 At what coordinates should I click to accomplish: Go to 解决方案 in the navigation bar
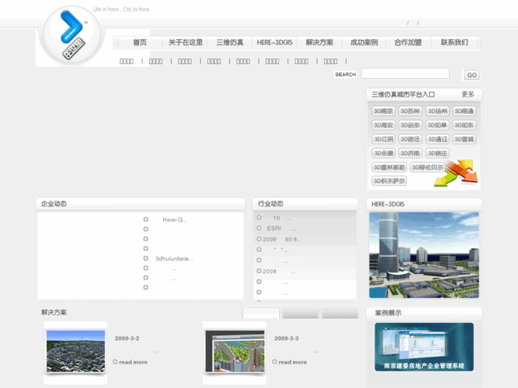[319, 43]
